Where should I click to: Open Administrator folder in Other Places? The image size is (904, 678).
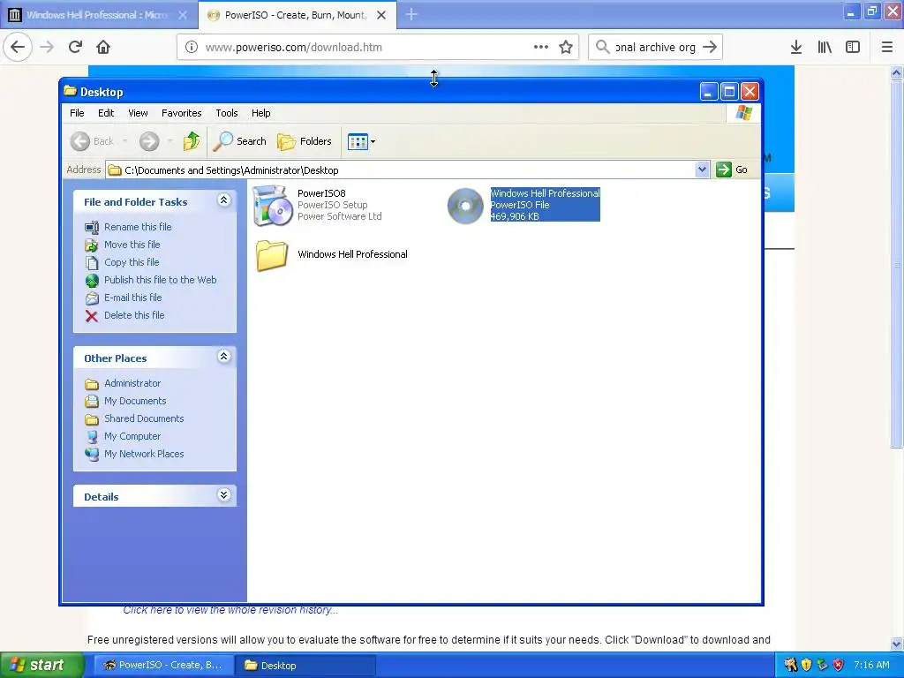click(132, 383)
